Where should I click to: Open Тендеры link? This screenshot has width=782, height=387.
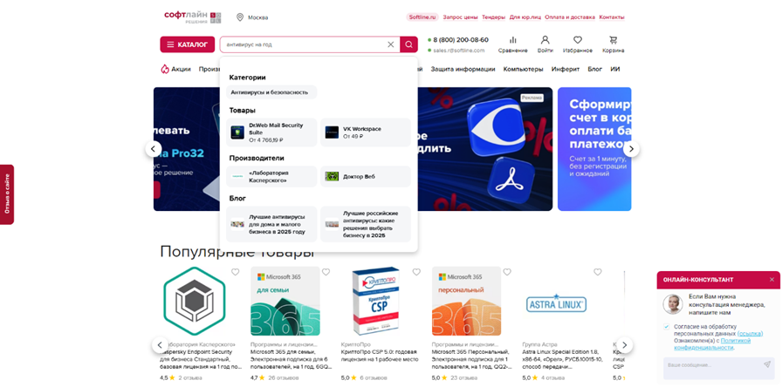[493, 17]
